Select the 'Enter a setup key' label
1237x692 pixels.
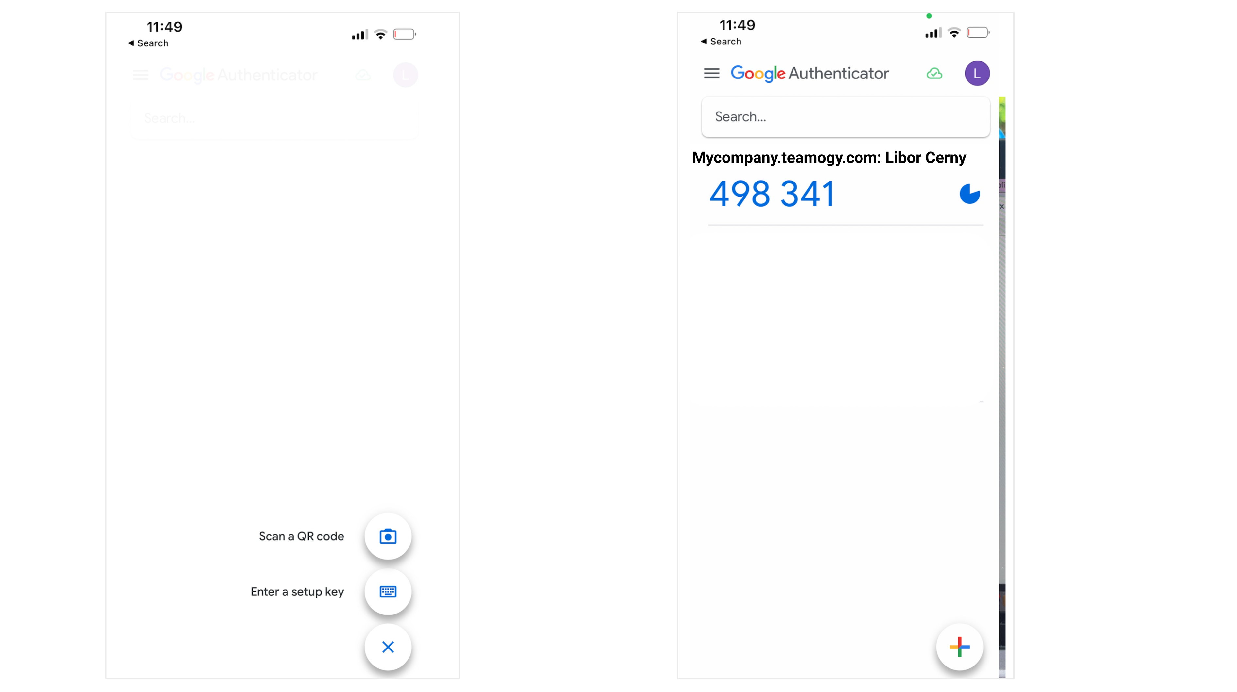(x=297, y=592)
